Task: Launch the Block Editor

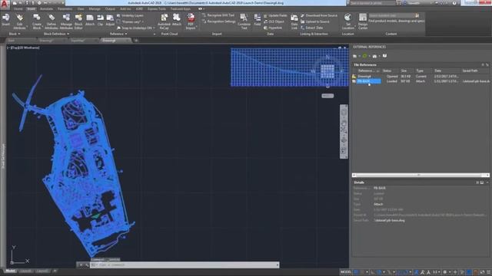Action: [78, 21]
